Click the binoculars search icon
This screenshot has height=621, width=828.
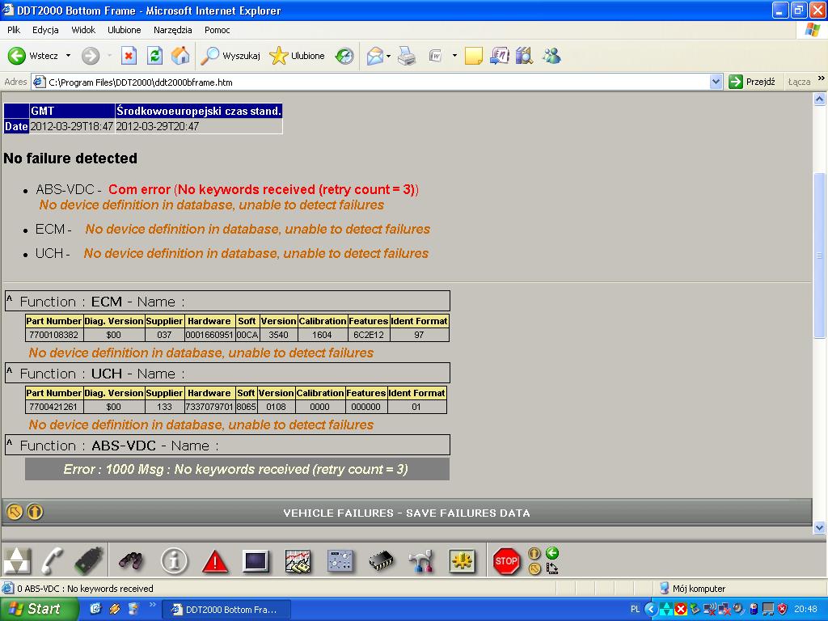(x=131, y=561)
